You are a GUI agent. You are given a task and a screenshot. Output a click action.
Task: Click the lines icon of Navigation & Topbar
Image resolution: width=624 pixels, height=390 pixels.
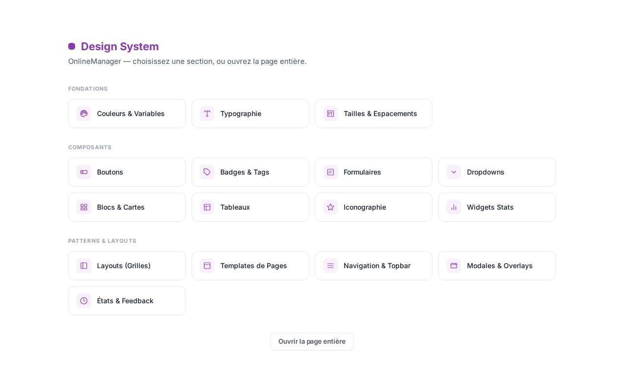[331, 266]
